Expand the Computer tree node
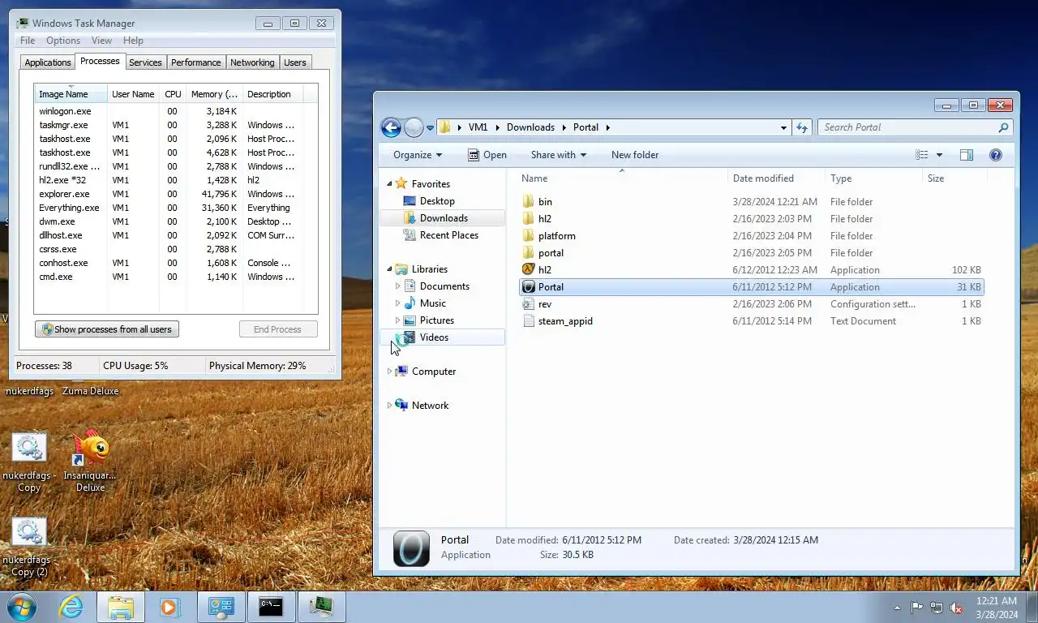This screenshot has height=623, width=1038. click(x=389, y=372)
